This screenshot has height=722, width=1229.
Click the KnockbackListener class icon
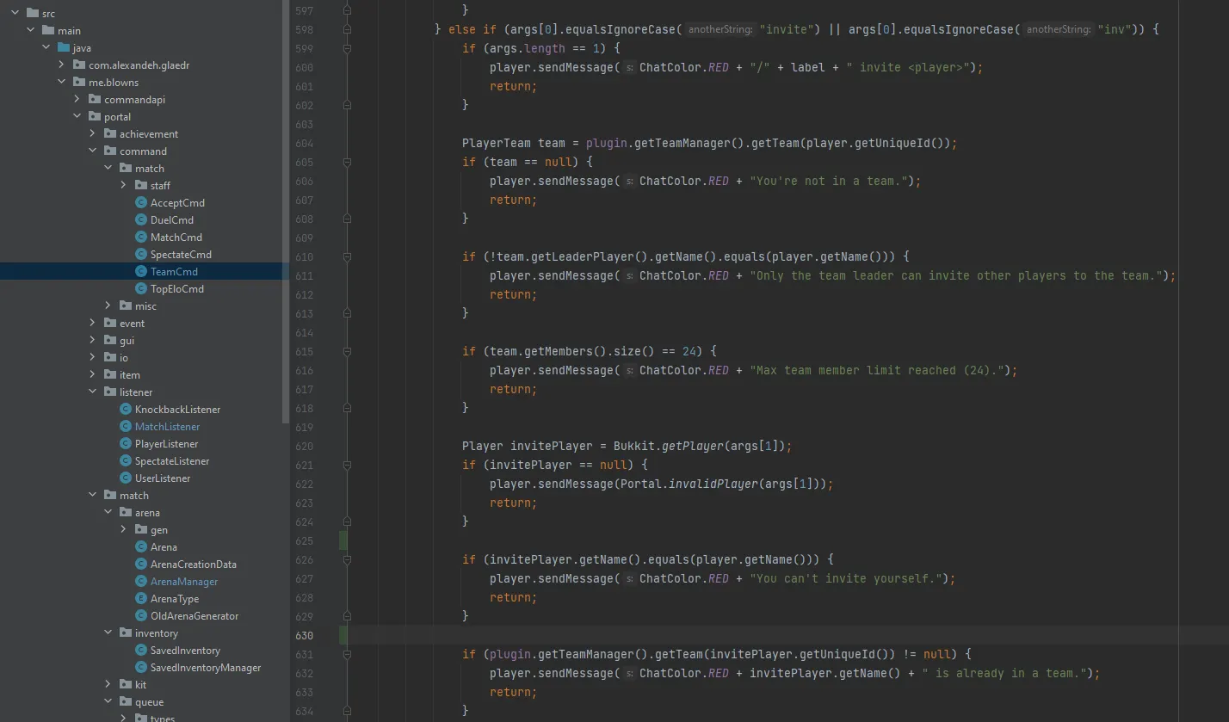[127, 410]
